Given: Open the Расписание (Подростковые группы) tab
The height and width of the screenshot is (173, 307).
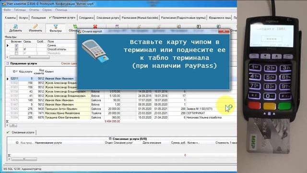Looking at the screenshot, I should (x=183, y=18).
